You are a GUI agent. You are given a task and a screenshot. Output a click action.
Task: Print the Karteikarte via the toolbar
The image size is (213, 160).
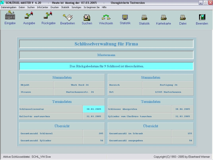coord(163,18)
